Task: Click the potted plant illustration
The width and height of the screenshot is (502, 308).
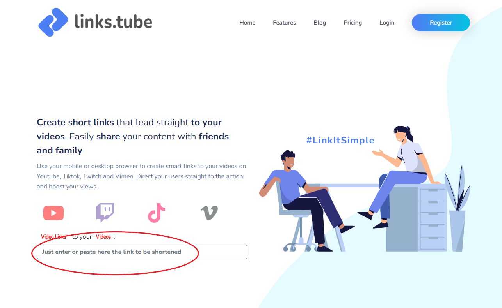Action: [x=457, y=208]
